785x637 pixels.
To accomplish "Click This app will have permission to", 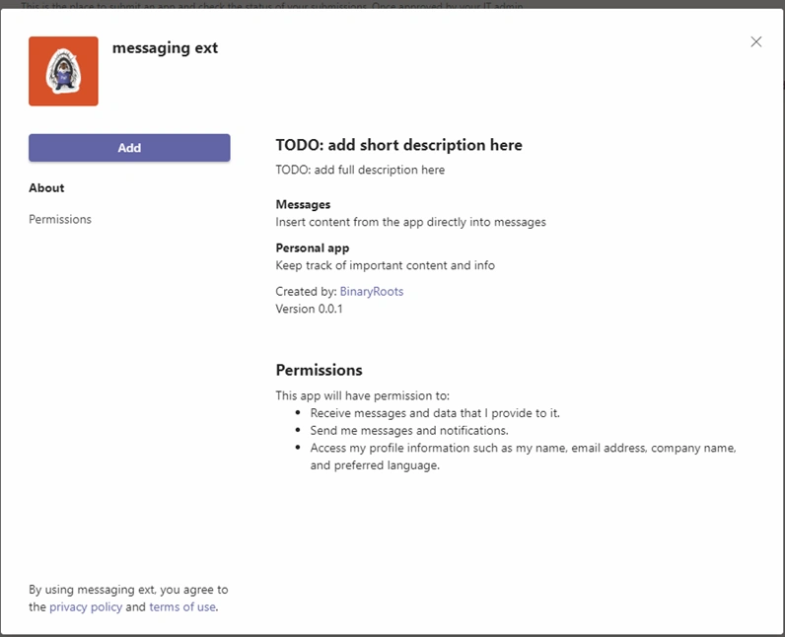I will pyautogui.click(x=363, y=395).
